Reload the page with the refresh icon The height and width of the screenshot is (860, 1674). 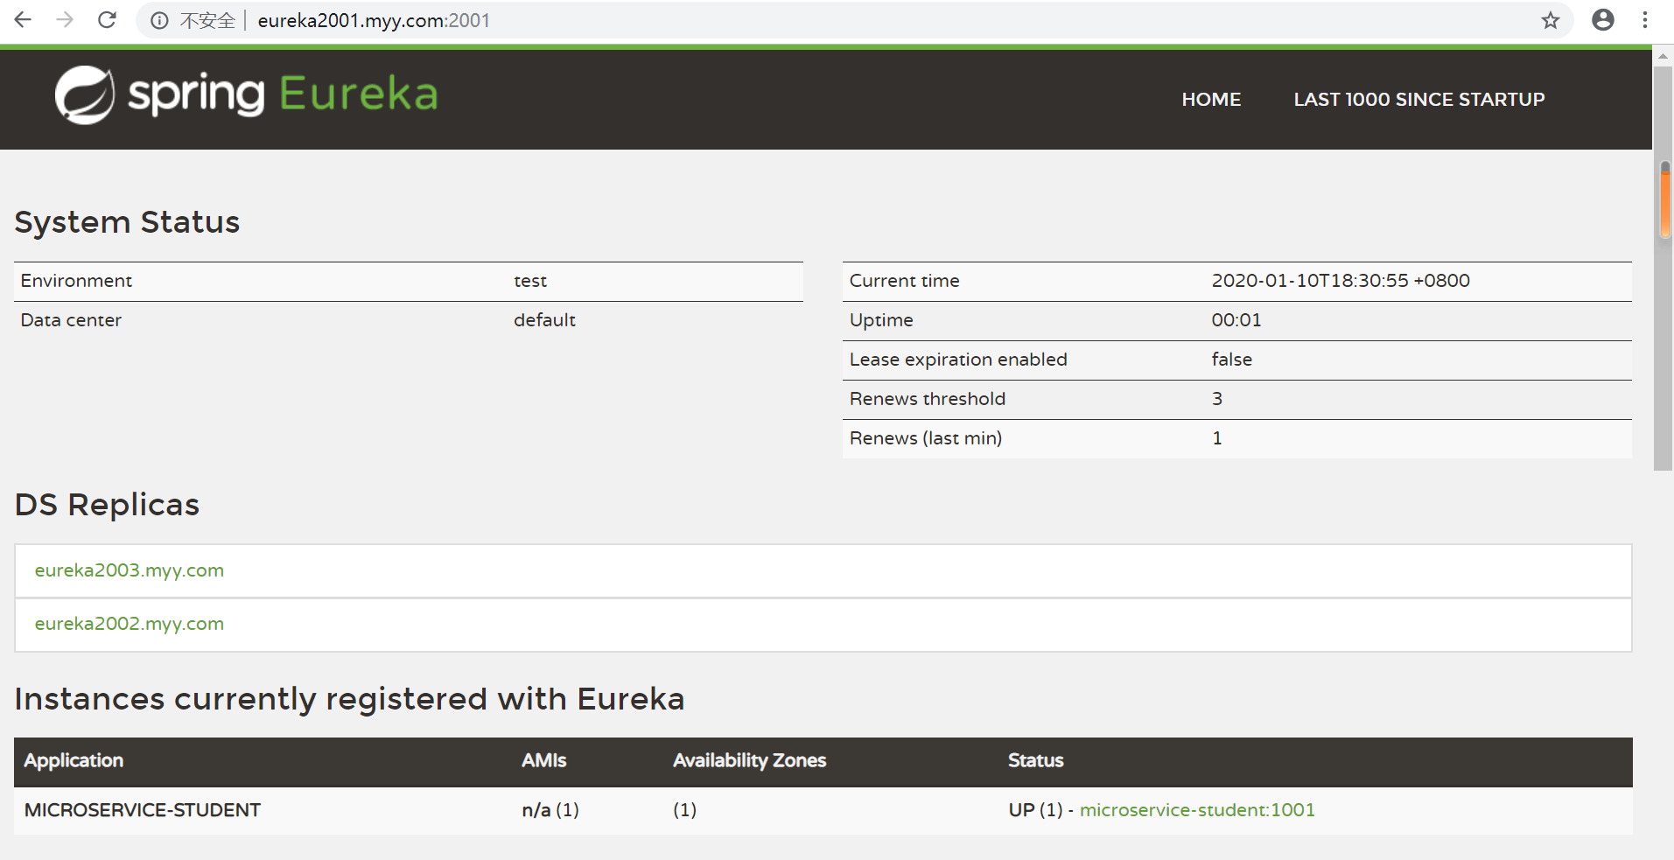tap(107, 19)
